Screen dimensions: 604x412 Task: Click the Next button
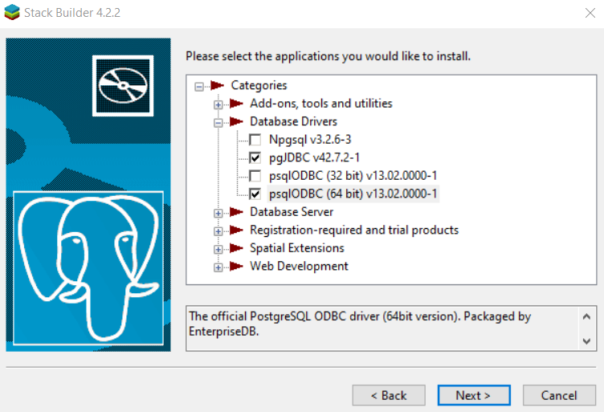pyautogui.click(x=473, y=395)
